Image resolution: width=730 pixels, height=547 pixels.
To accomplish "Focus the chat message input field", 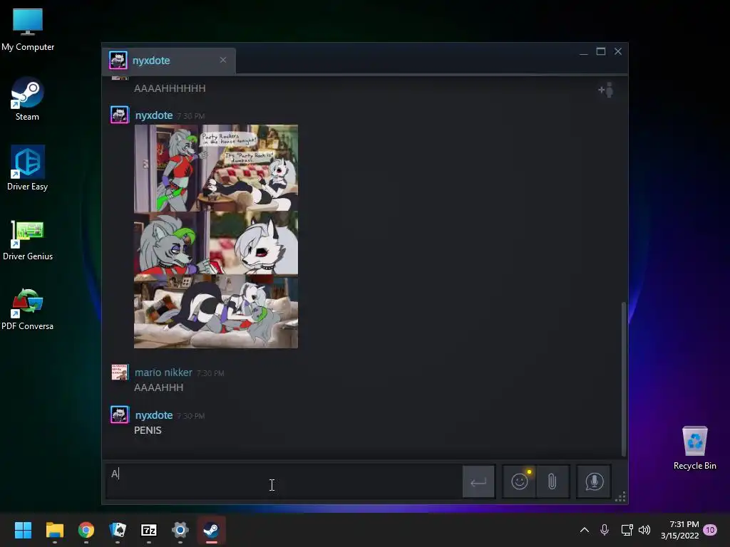I will click(x=284, y=481).
